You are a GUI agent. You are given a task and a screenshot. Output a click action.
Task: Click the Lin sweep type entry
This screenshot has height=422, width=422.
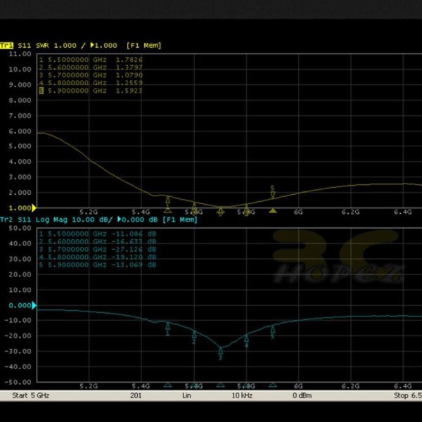click(x=186, y=395)
